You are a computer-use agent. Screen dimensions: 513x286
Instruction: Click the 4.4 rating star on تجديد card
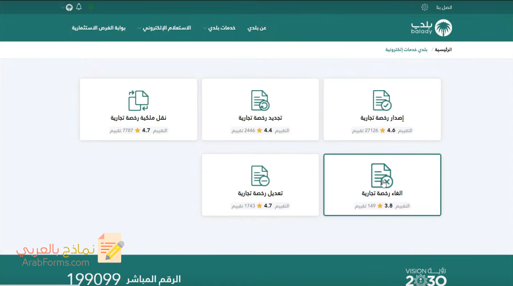(x=260, y=131)
